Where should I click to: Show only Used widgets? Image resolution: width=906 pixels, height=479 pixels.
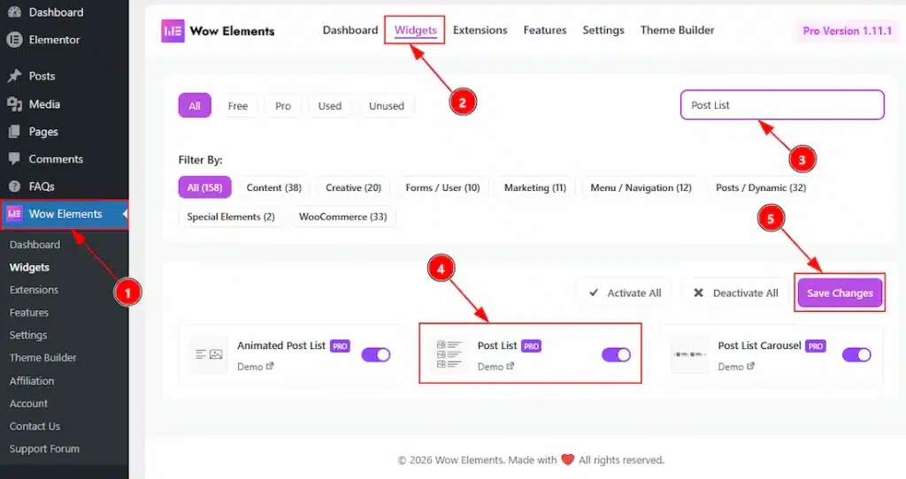330,106
